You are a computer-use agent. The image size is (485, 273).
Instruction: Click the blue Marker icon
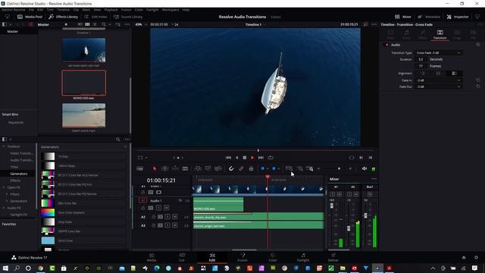click(274, 168)
